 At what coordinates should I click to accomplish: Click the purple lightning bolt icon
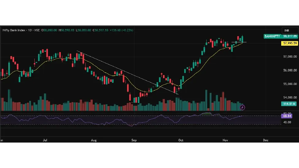coord(243,107)
